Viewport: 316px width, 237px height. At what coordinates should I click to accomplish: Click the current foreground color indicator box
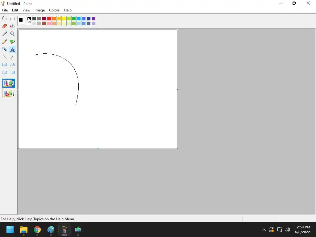pyautogui.click(x=21, y=20)
